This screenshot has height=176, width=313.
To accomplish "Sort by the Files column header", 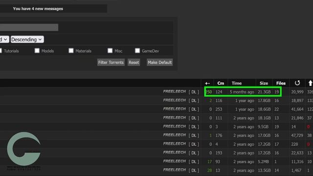I will coord(281,83).
